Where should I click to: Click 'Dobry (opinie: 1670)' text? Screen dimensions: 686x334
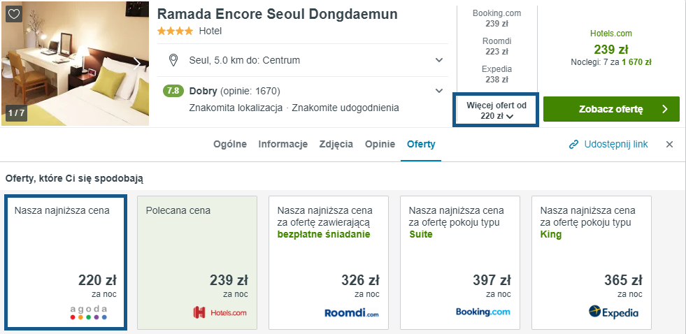coord(234,92)
